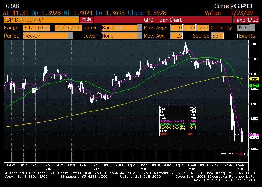The image size is (262, 187).
Task: Click the GRAB label at top left
Action: click(12, 6)
